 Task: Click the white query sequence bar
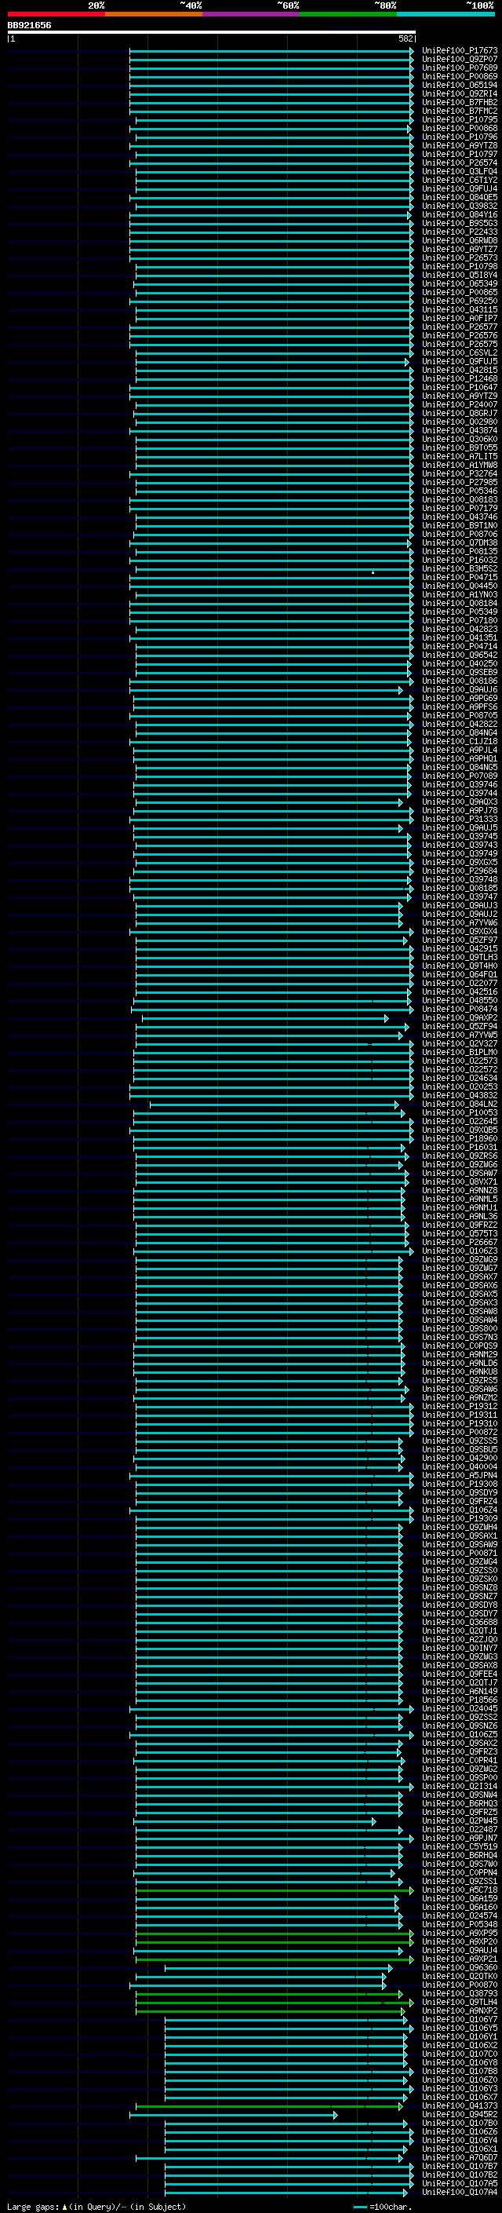pyautogui.click(x=212, y=33)
